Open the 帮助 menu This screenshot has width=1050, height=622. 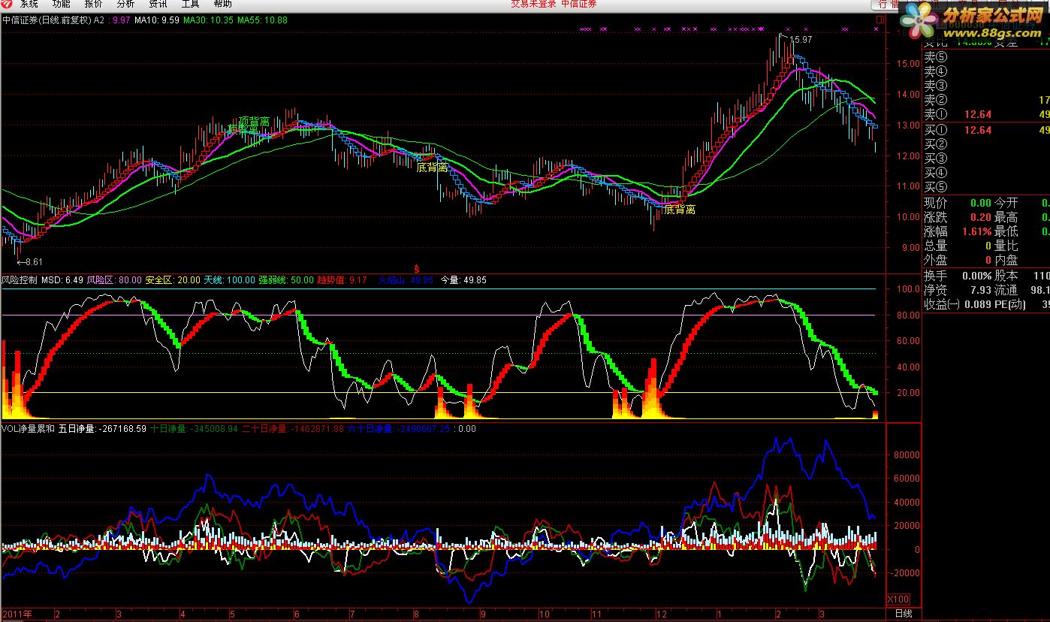point(222,5)
